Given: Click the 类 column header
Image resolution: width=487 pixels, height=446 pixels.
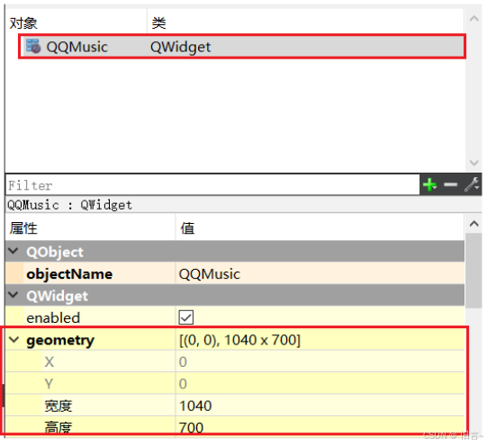Looking at the screenshot, I should (158, 23).
